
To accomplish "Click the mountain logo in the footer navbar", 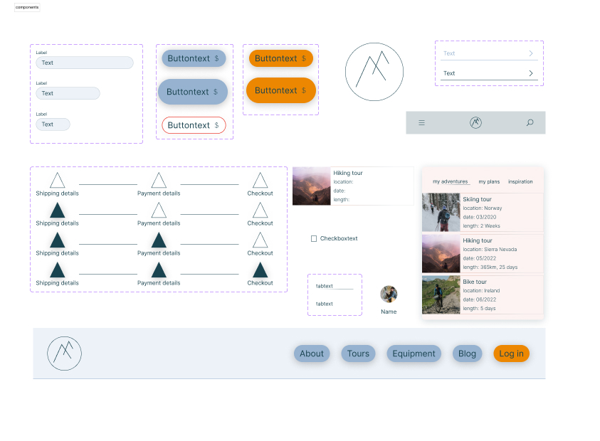I will tap(65, 354).
